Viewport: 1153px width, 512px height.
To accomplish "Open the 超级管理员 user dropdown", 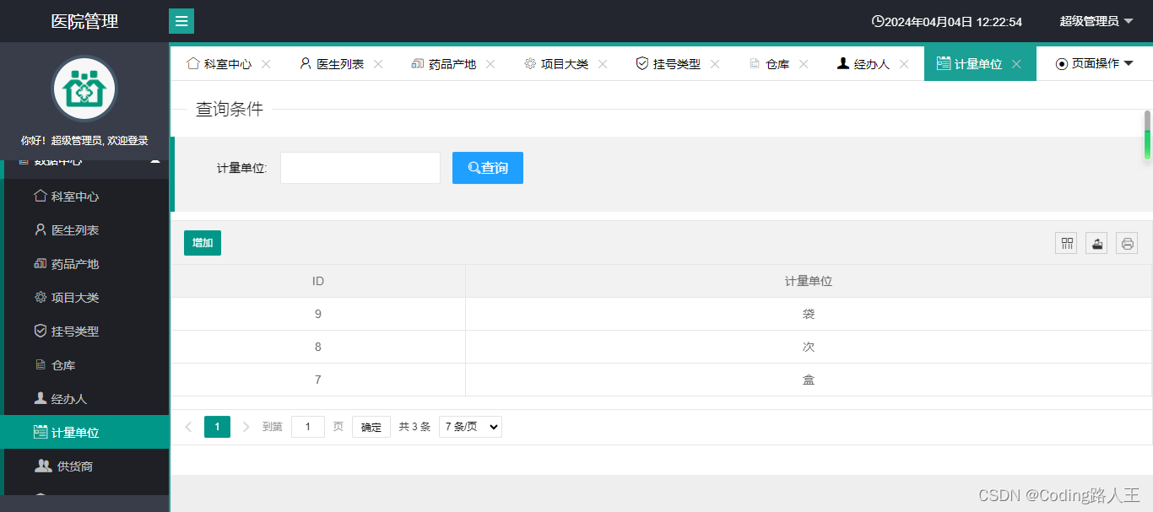I will tap(1096, 21).
